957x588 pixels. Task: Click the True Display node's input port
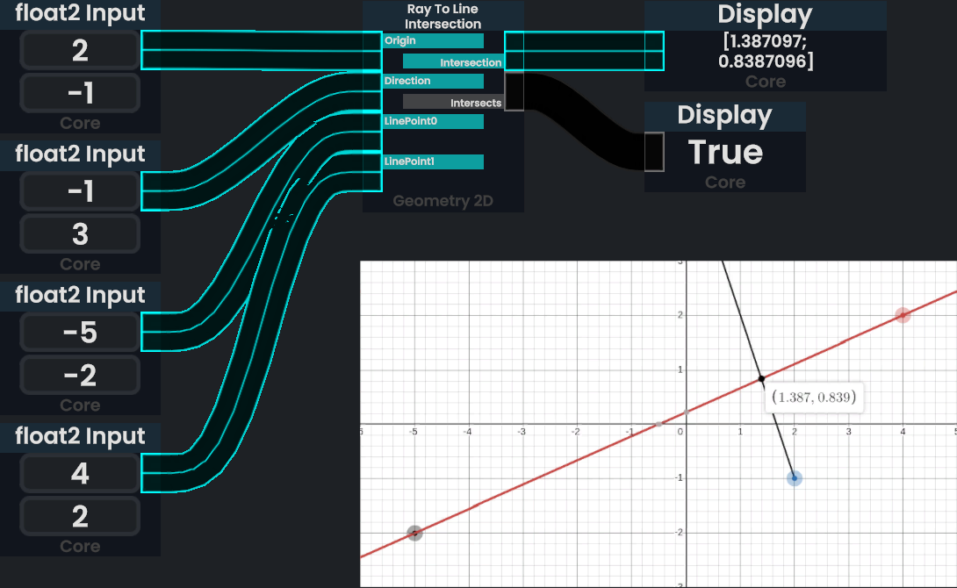[654, 151]
